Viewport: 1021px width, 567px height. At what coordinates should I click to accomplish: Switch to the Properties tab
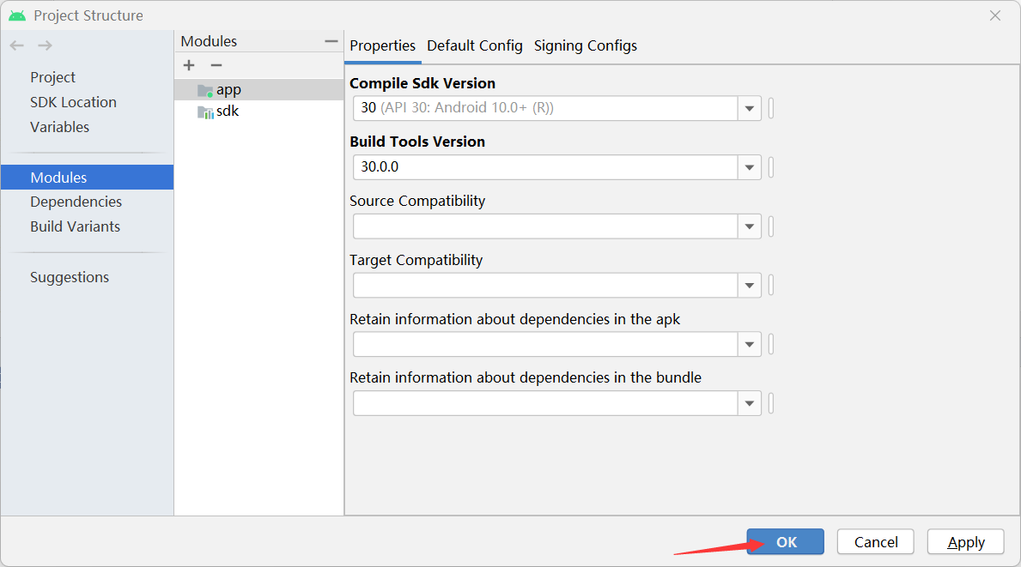(x=382, y=45)
